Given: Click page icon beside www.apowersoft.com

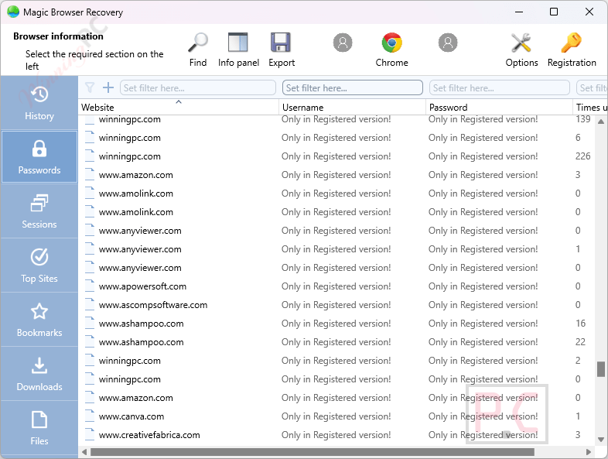Looking at the screenshot, I should point(90,286).
